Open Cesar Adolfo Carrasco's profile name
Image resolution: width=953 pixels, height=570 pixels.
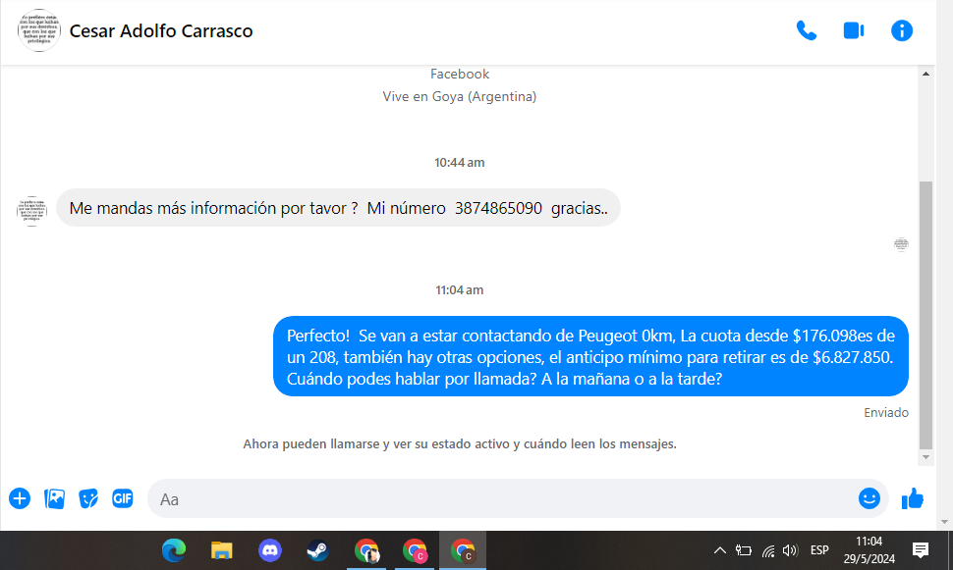click(161, 31)
